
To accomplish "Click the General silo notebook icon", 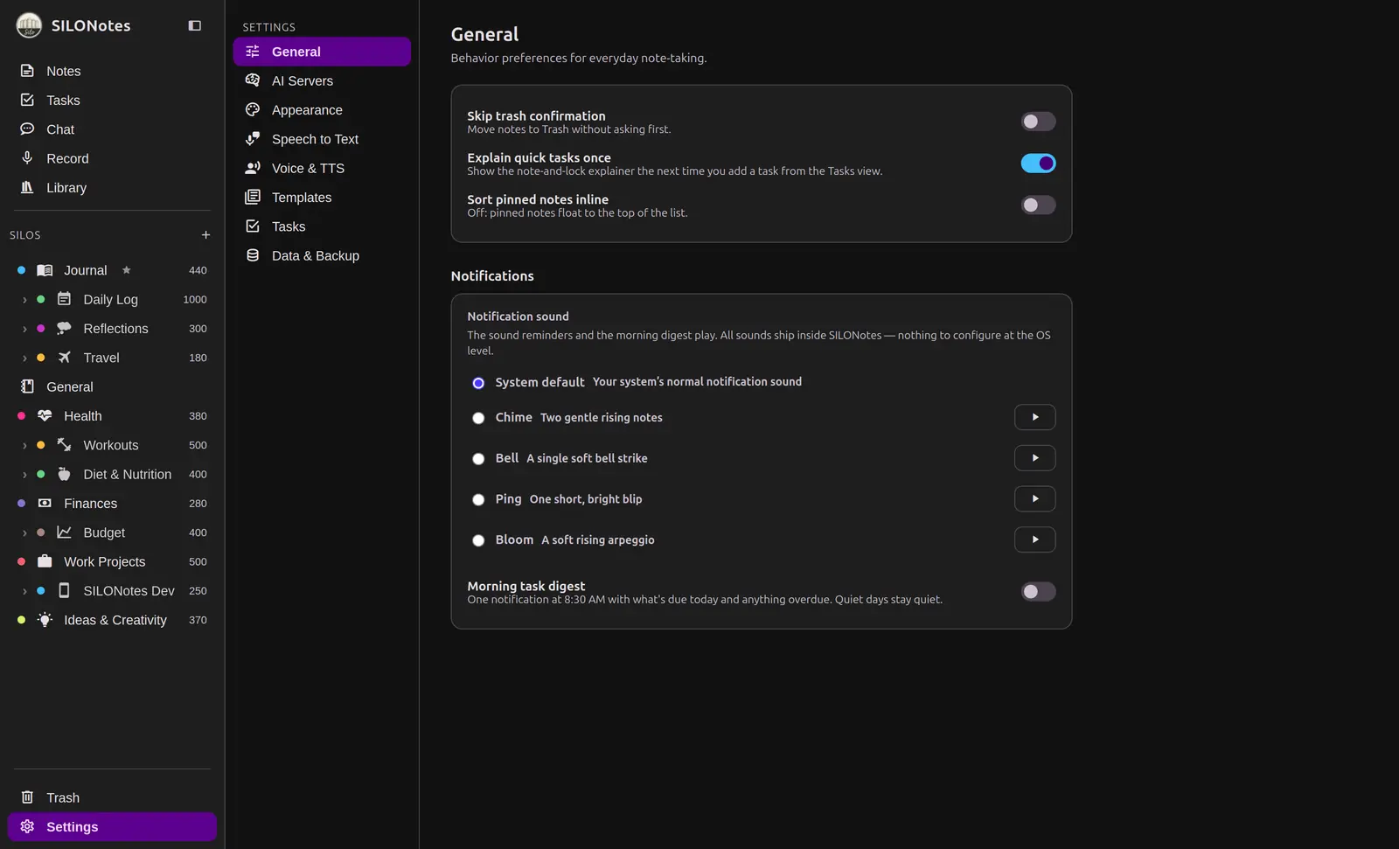I will (27, 386).
